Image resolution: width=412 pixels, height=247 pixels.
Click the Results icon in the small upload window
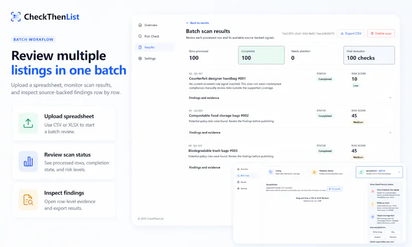pyautogui.click(x=238, y=182)
